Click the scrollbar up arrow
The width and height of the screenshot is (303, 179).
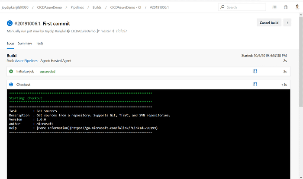point(301,15)
